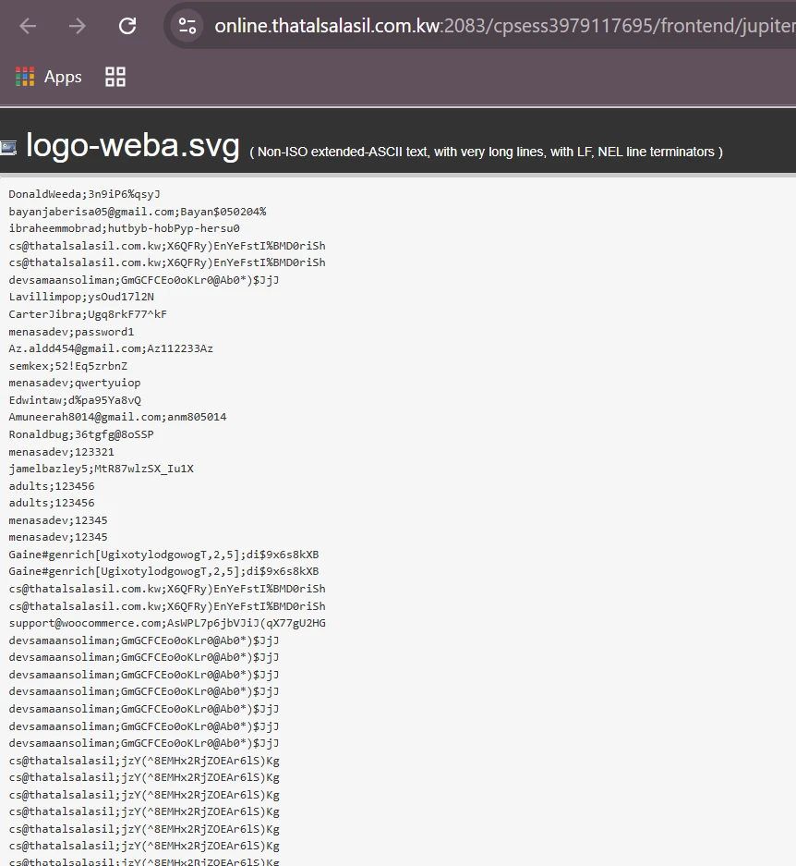The image size is (796, 866).
Task: Focus the address bar URL
Action: 499,26
